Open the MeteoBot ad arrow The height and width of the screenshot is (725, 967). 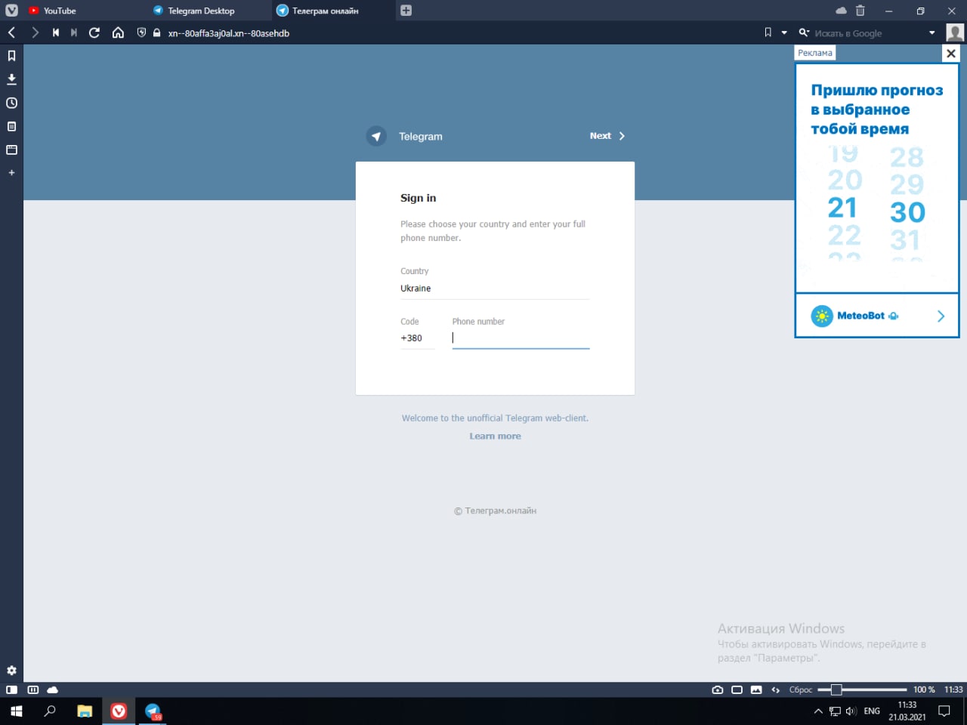tap(941, 316)
